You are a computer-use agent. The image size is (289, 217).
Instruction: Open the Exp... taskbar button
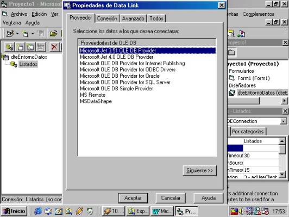coord(137,211)
